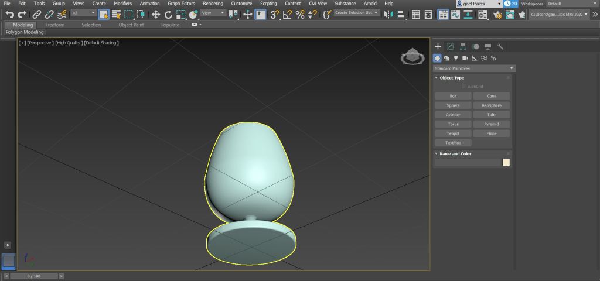Click the GeoSphere primitive button
The image size is (600, 281).
pos(492,105)
